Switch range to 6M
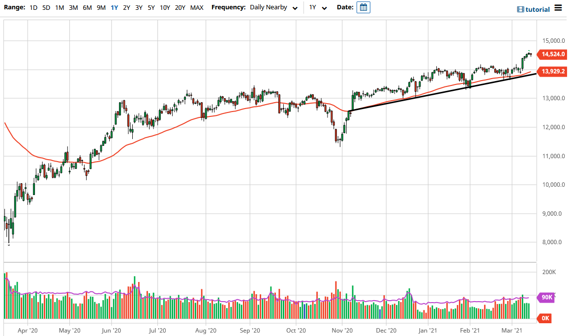The image size is (572, 336). tap(87, 7)
